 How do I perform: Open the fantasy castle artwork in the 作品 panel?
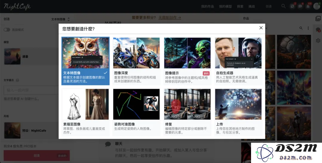[294, 88]
